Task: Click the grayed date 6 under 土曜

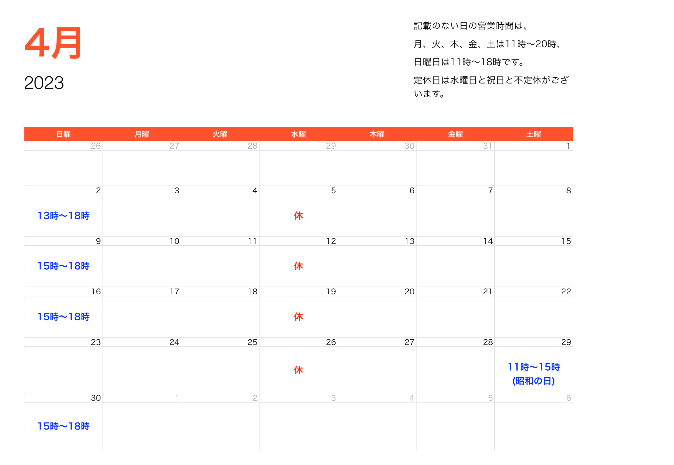Action: point(569,398)
